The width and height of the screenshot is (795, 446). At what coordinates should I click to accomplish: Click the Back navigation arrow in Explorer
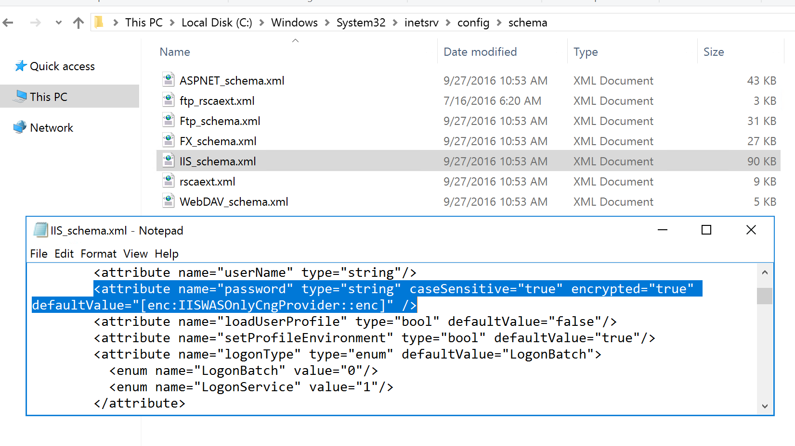tap(8, 23)
